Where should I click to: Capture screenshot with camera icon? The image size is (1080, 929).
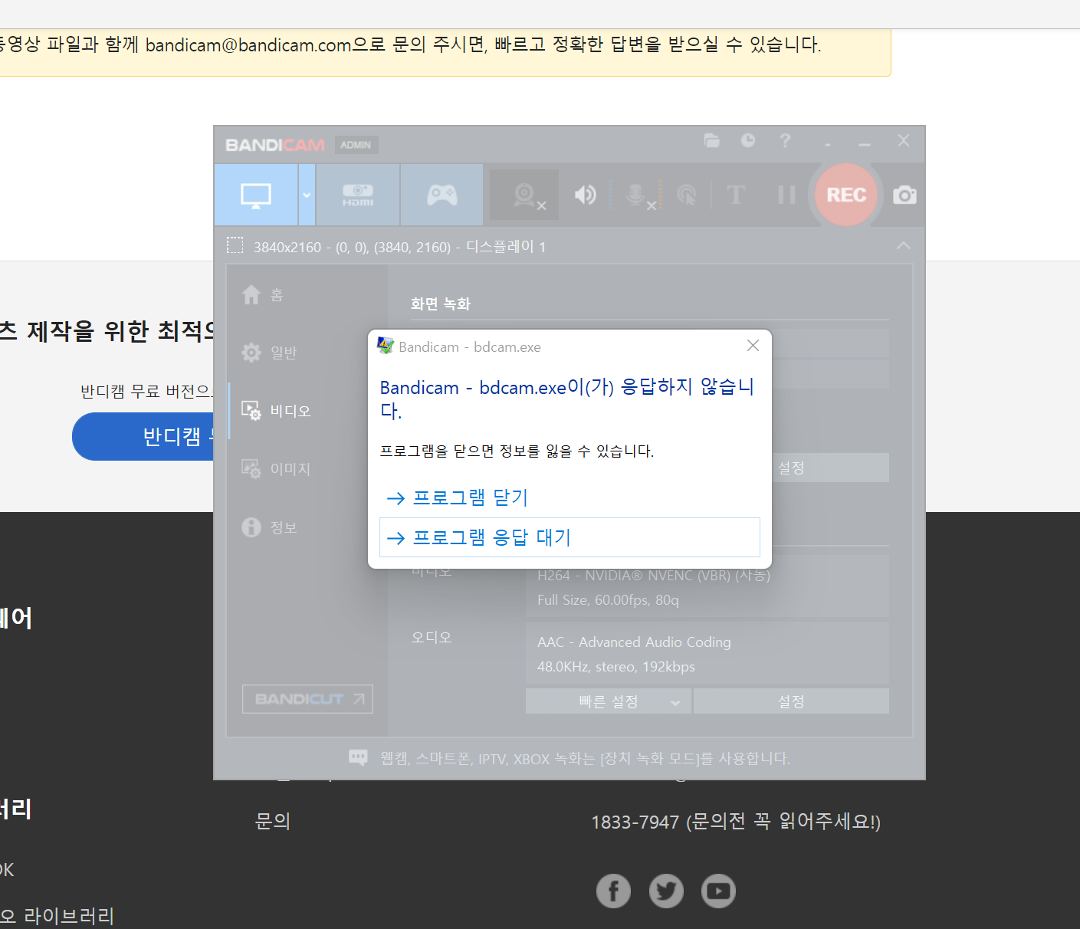tap(904, 195)
